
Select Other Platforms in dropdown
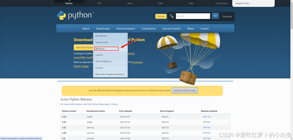pos(110,61)
